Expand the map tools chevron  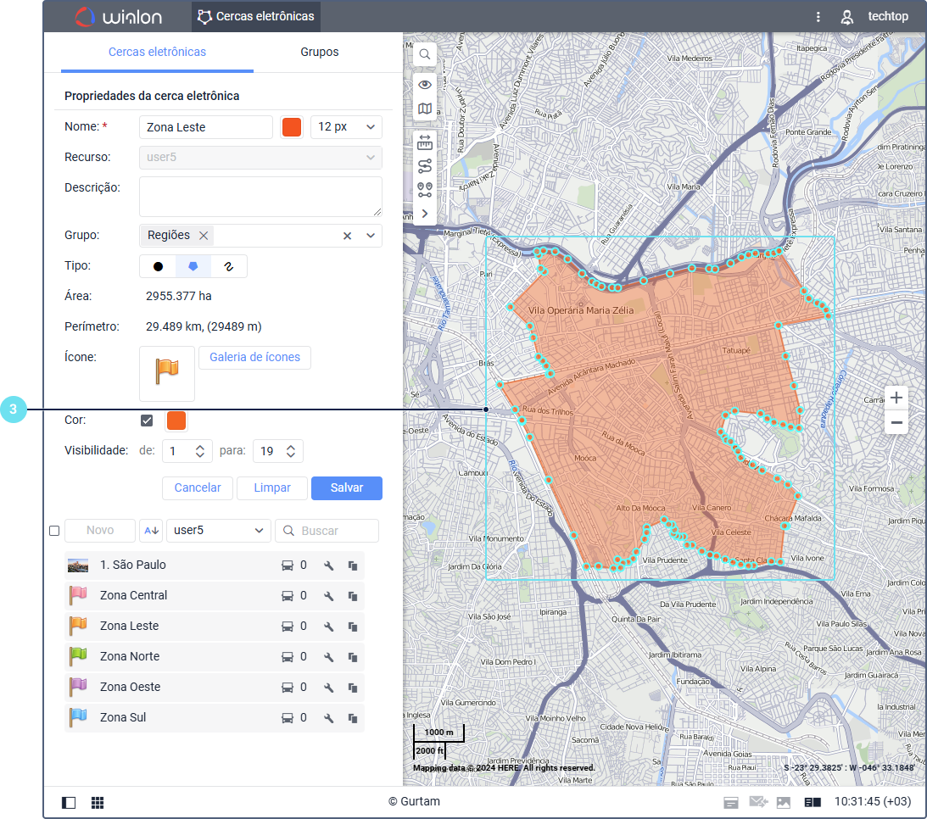click(x=425, y=214)
